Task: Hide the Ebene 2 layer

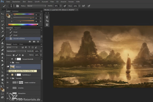Action: (x=8, y=67)
